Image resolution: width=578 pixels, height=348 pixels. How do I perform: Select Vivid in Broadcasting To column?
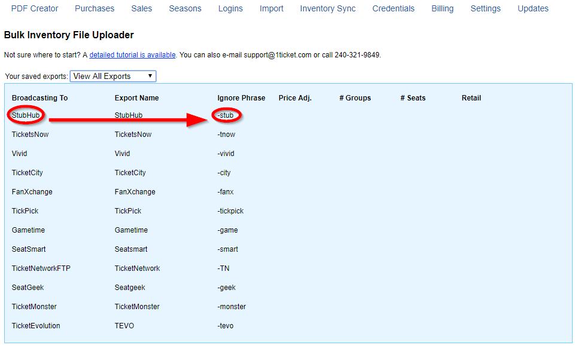[x=20, y=154]
